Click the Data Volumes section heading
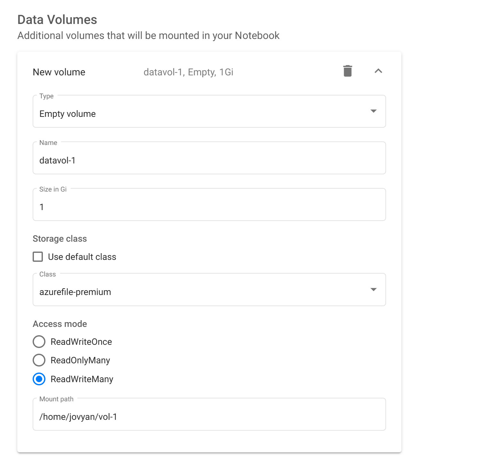The width and height of the screenshot is (483, 461). pyautogui.click(x=57, y=20)
